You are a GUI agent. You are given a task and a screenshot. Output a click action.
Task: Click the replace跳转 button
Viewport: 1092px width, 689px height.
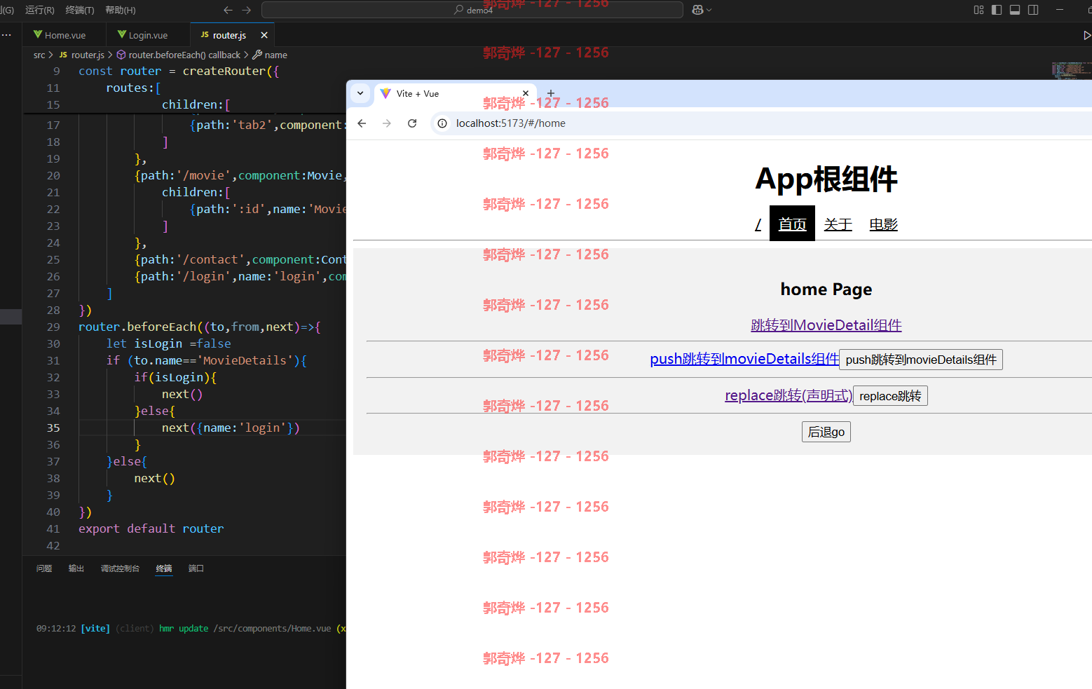coord(890,396)
